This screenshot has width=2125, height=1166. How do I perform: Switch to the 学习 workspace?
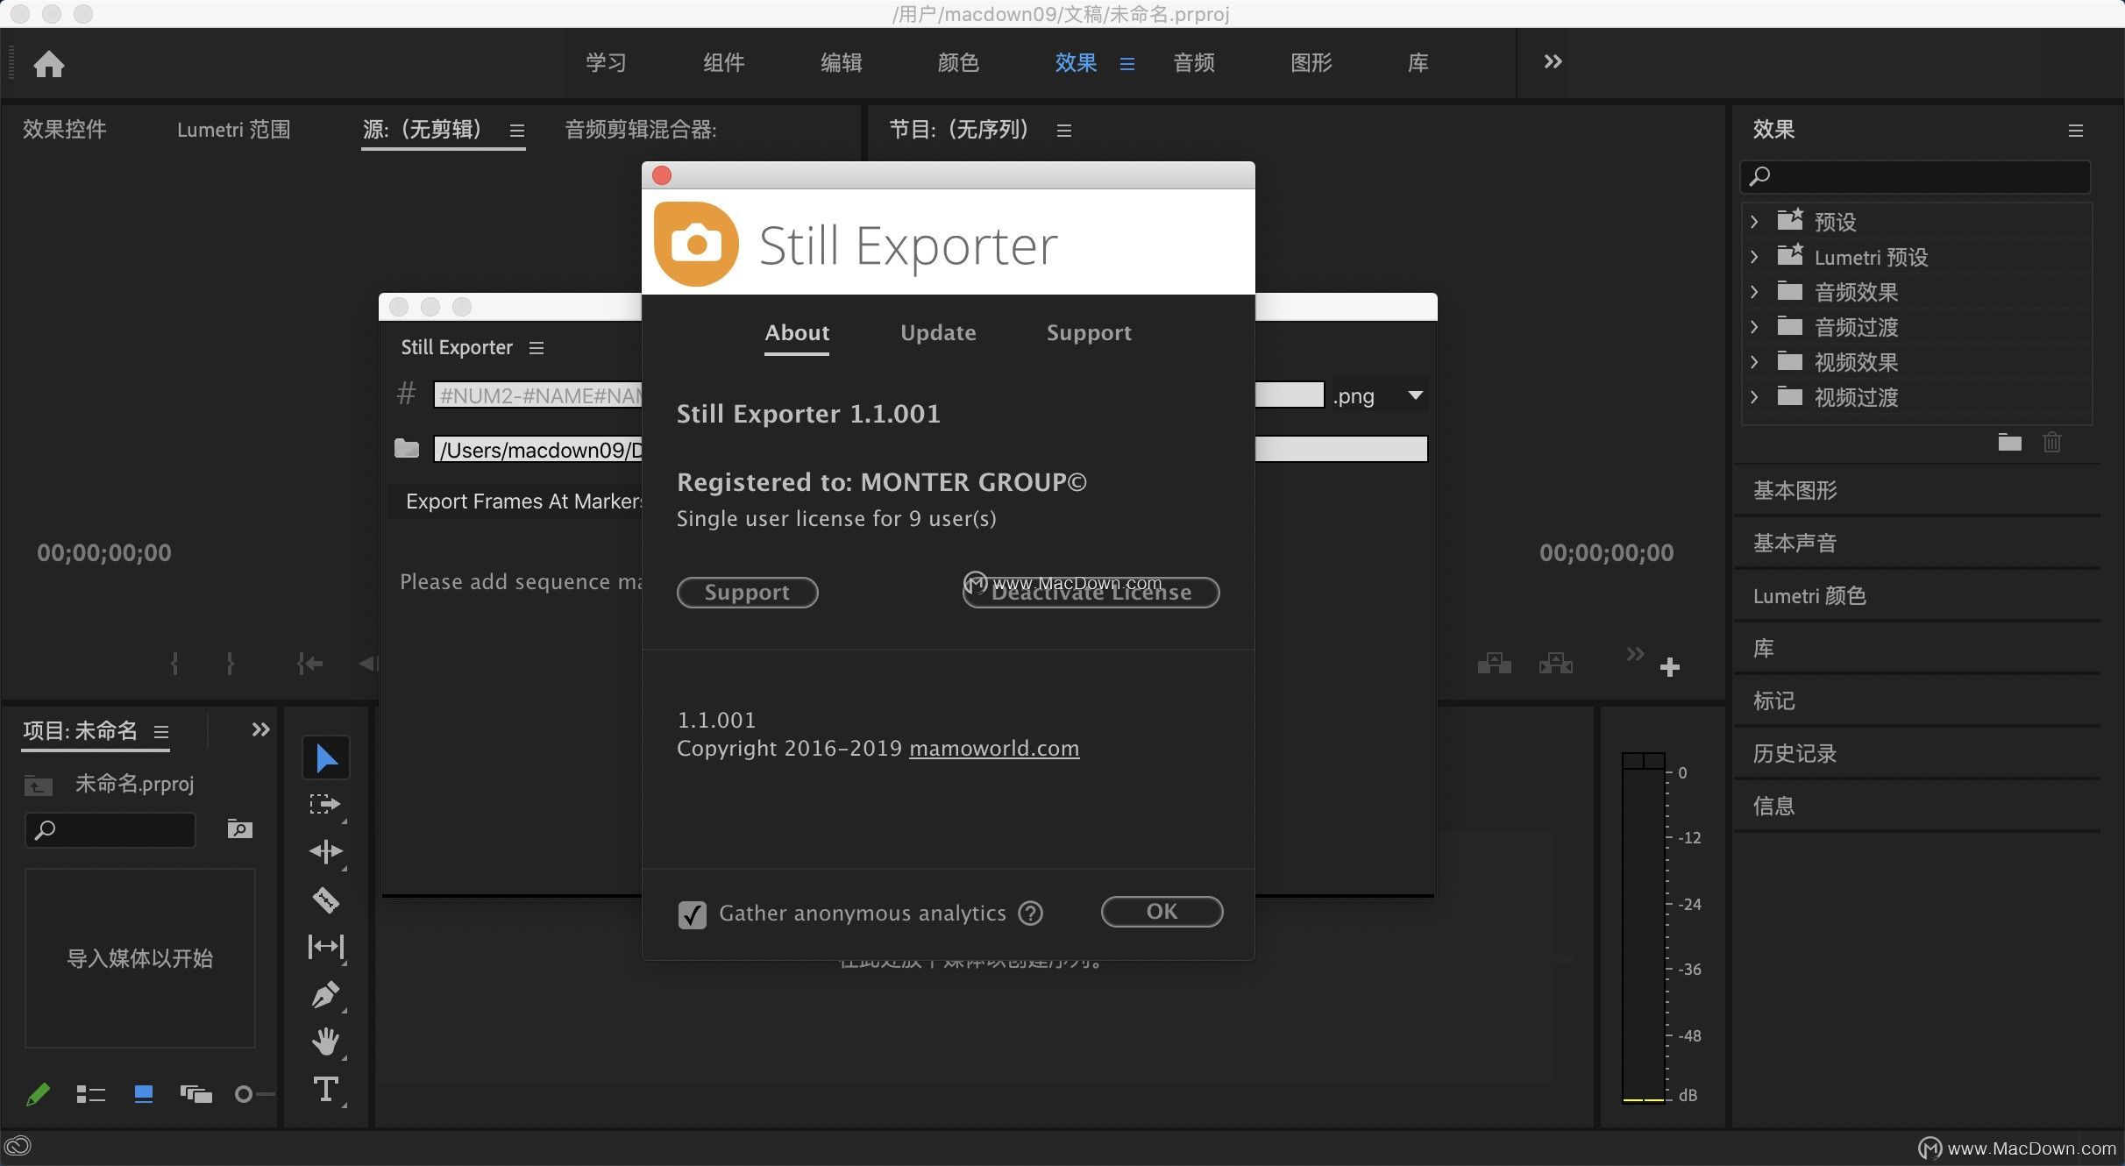tap(606, 62)
